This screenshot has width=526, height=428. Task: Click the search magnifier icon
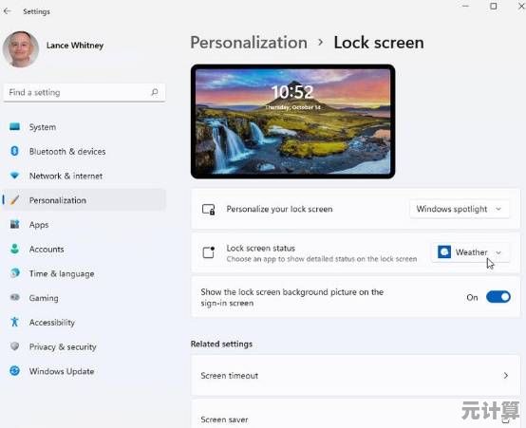pyautogui.click(x=155, y=92)
